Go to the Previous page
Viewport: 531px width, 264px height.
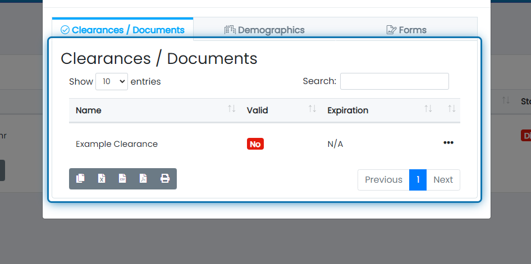383,180
